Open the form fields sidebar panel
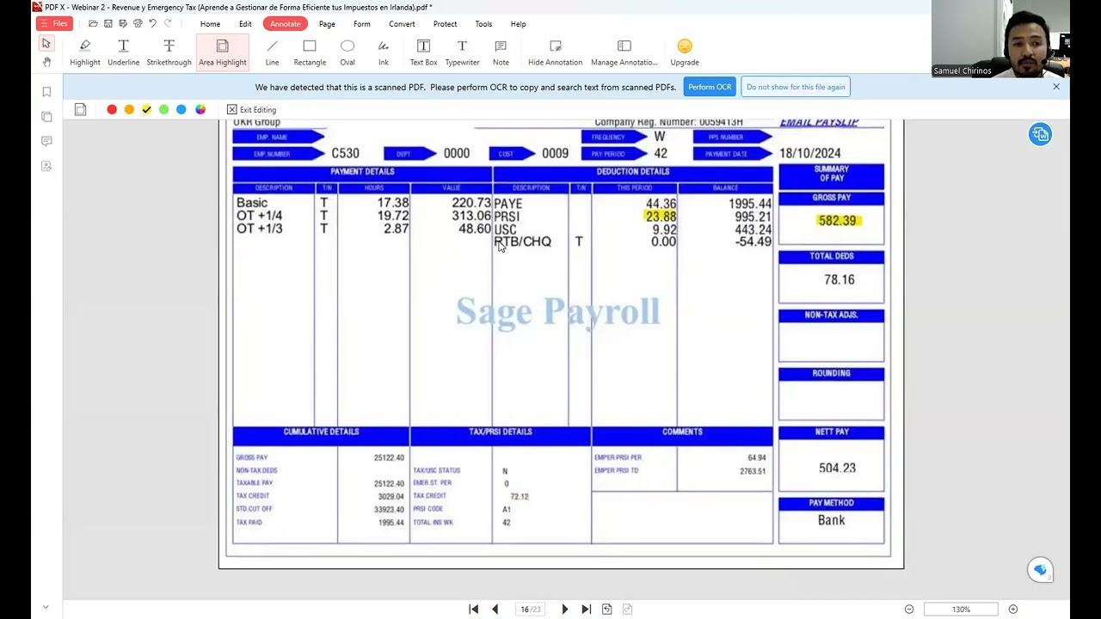This screenshot has height=619, width=1101. (46, 166)
